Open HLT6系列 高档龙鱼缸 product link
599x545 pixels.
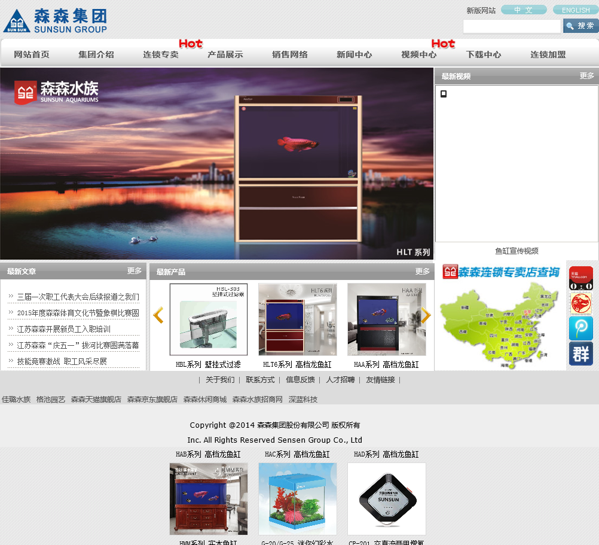click(x=297, y=364)
